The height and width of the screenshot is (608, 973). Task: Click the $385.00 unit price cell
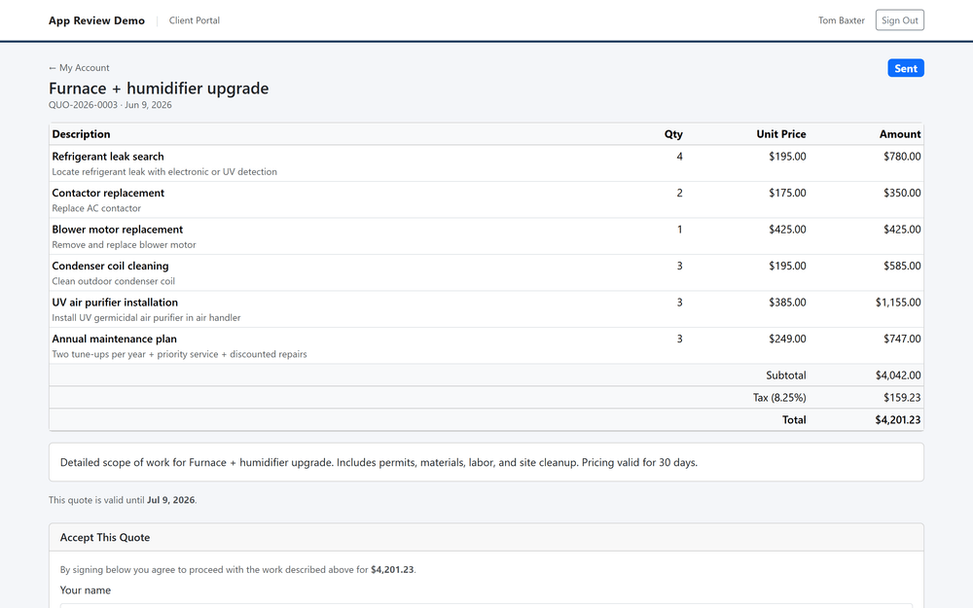tap(787, 303)
